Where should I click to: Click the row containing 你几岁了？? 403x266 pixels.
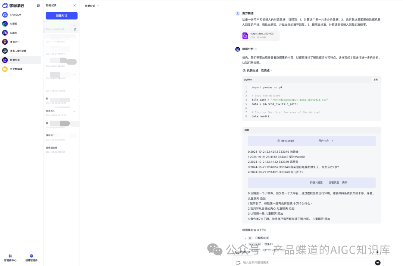(275, 172)
